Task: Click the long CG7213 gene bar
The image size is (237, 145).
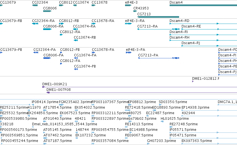Action: coord(158,17)
